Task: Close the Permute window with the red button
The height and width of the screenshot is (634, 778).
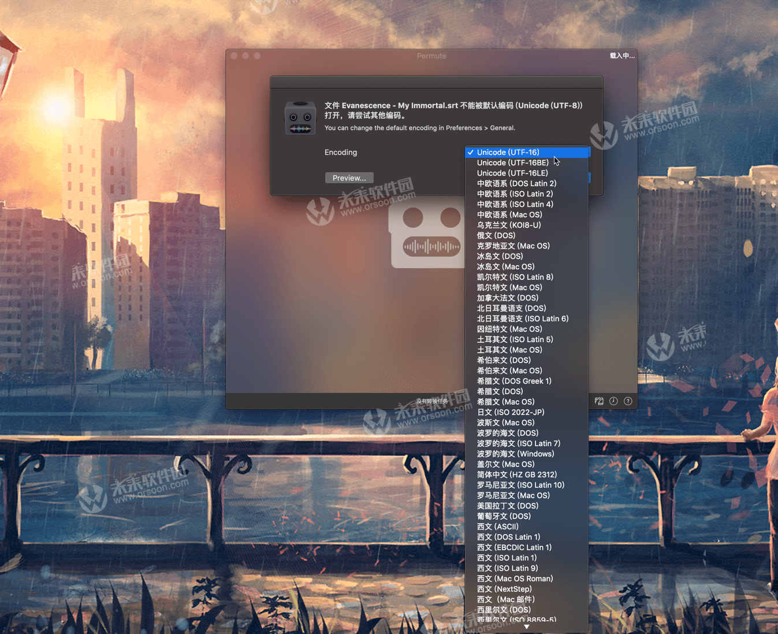Action: point(234,56)
